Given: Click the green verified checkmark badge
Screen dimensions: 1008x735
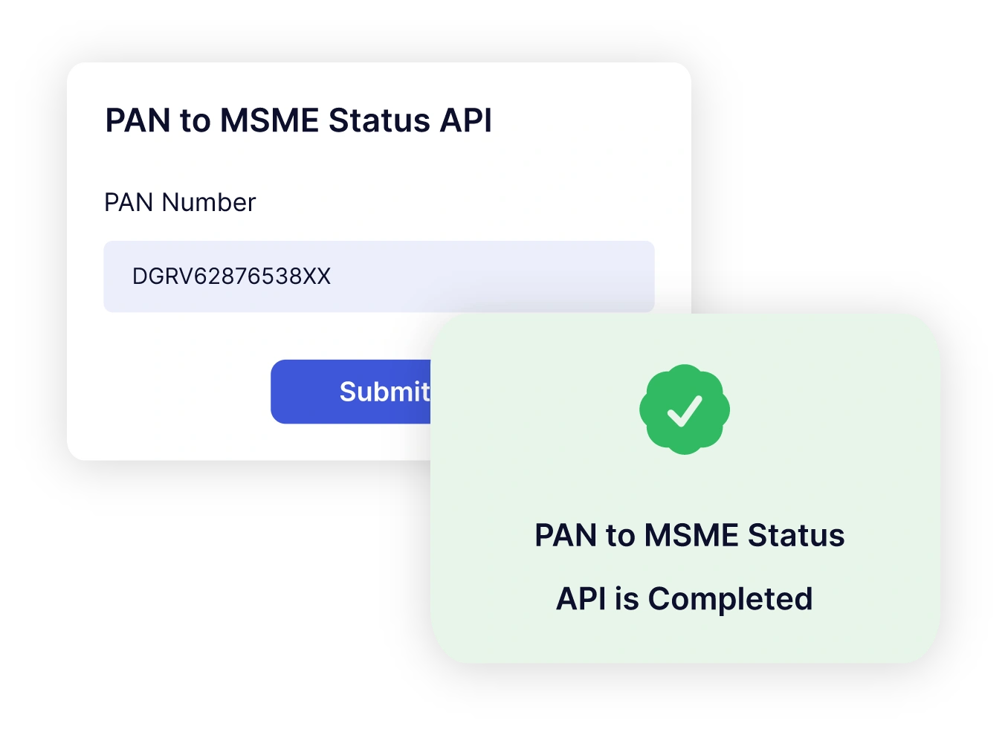Looking at the screenshot, I should (x=685, y=409).
